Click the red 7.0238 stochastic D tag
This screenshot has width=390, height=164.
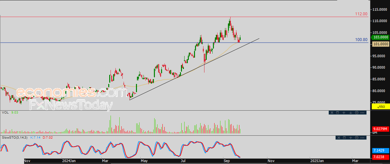[380, 157]
